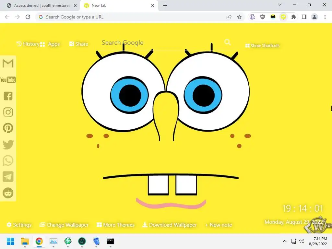Open the circular U taskbar app
332x249 pixels.
82,241
